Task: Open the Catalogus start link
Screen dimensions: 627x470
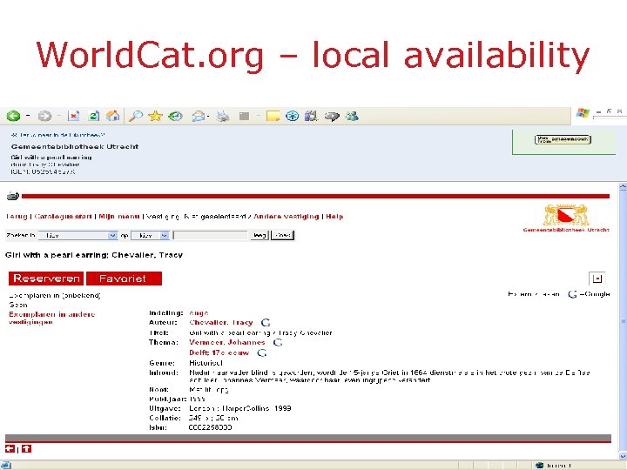Action: tap(64, 217)
